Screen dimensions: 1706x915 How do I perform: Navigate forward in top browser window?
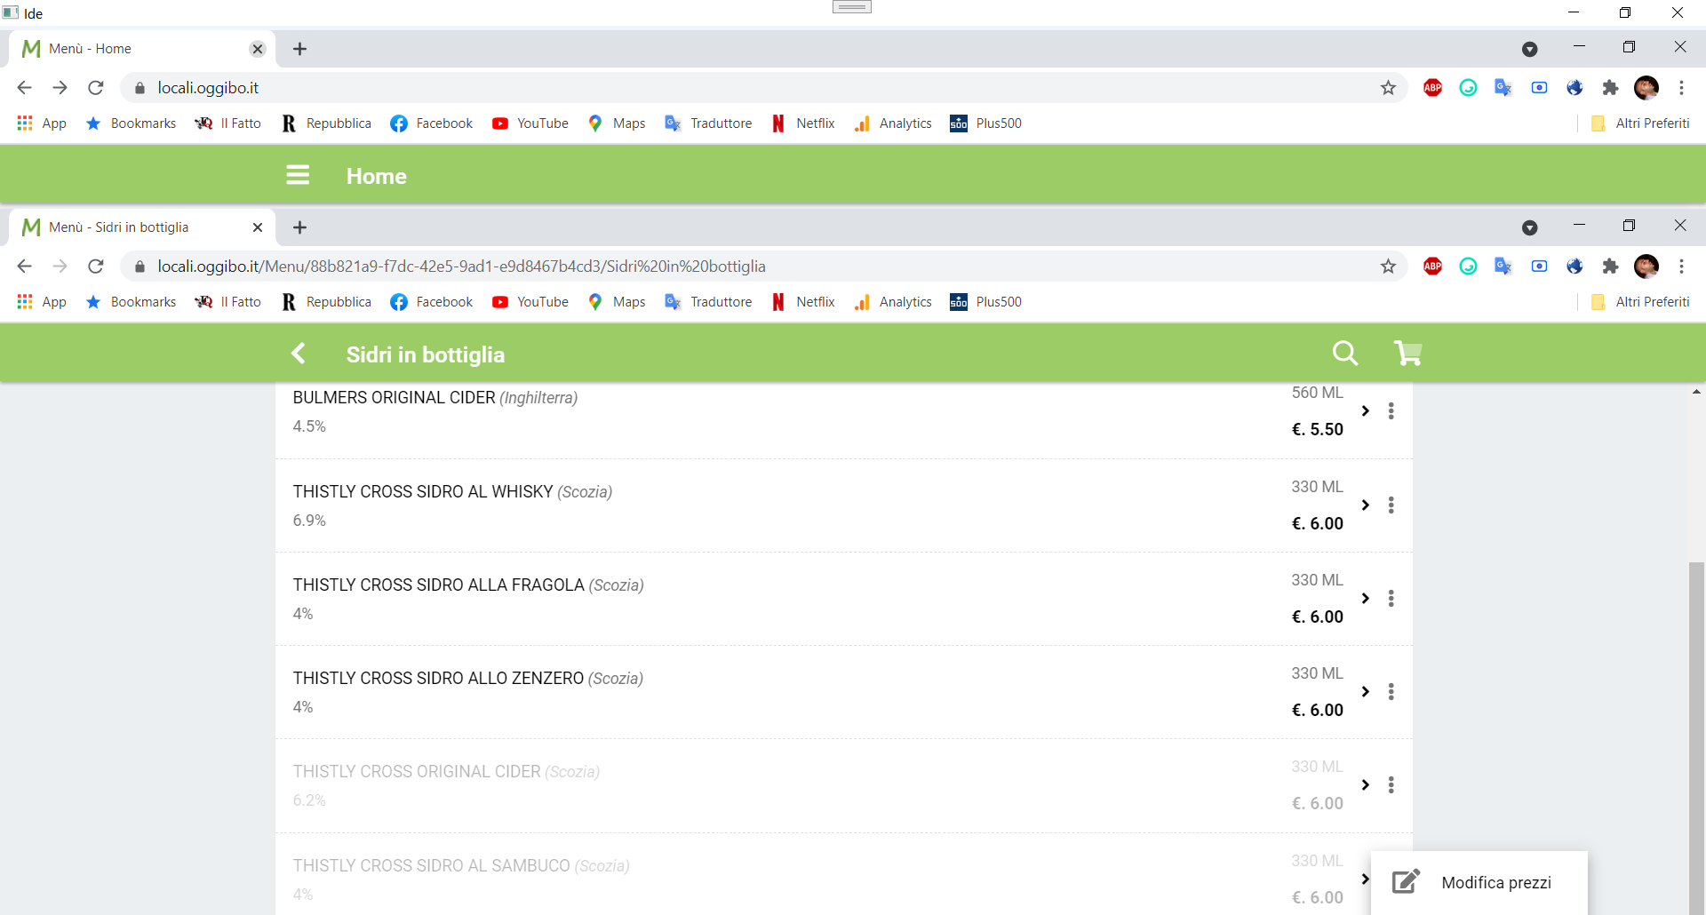point(60,87)
